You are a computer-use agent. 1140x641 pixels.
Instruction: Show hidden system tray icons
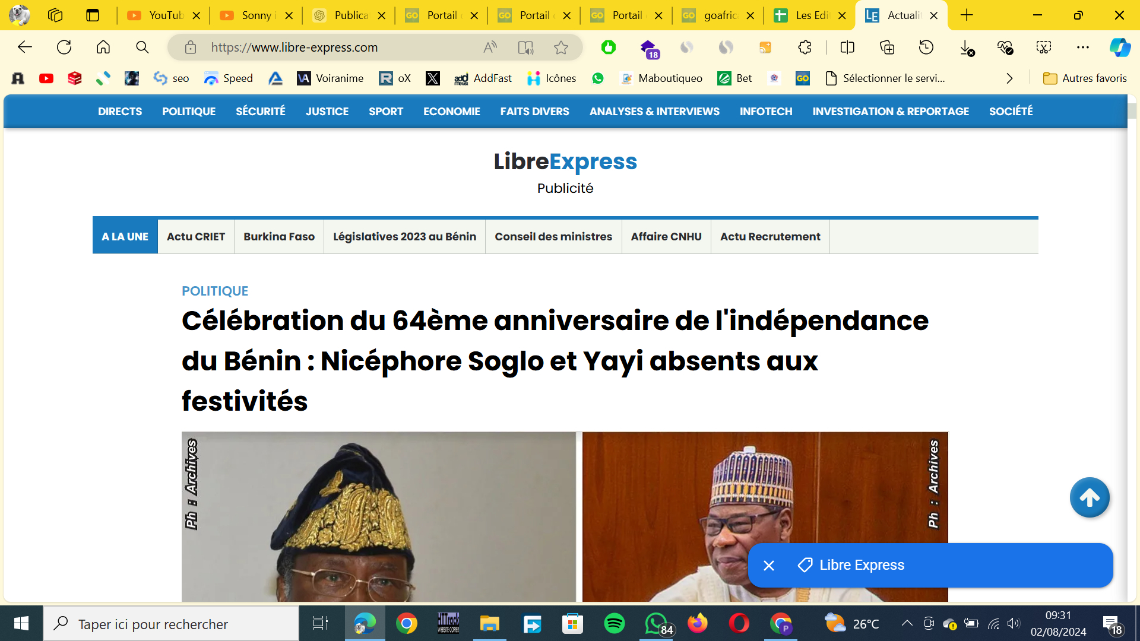pyautogui.click(x=907, y=623)
